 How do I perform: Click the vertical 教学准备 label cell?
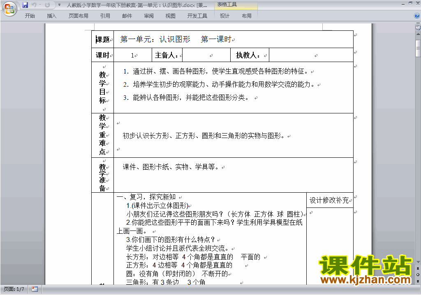click(x=102, y=175)
